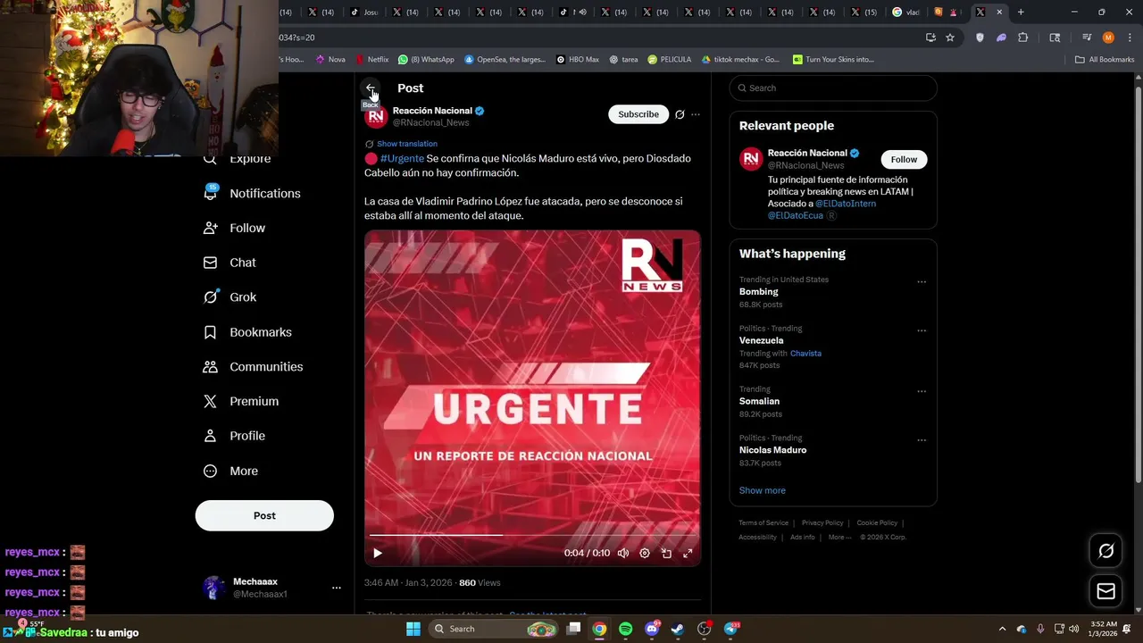Open PELICULA bookmark
The width and height of the screenshot is (1143, 643).
pos(670,60)
